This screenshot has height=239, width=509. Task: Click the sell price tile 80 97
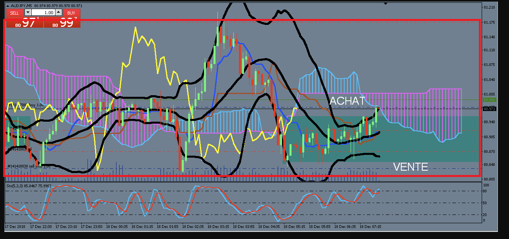(x=25, y=23)
